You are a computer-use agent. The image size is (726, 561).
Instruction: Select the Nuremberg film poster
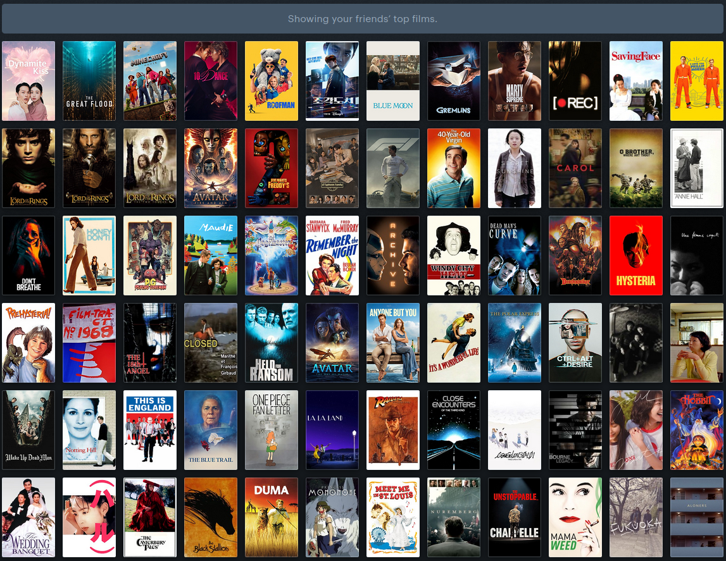[x=454, y=517]
